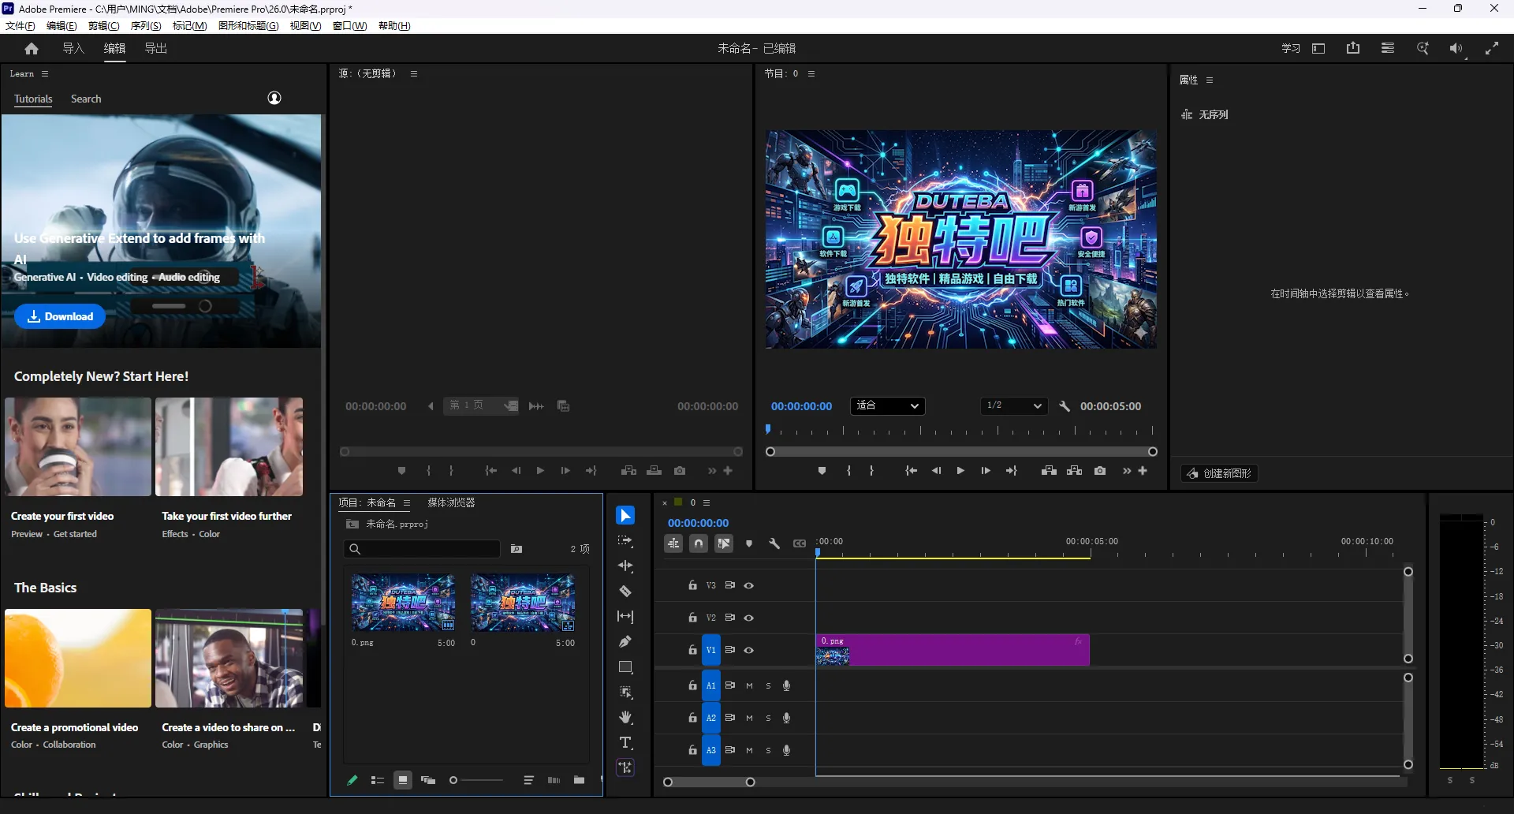
Task: Click Program monitor wrench settings icon
Action: [1065, 406]
